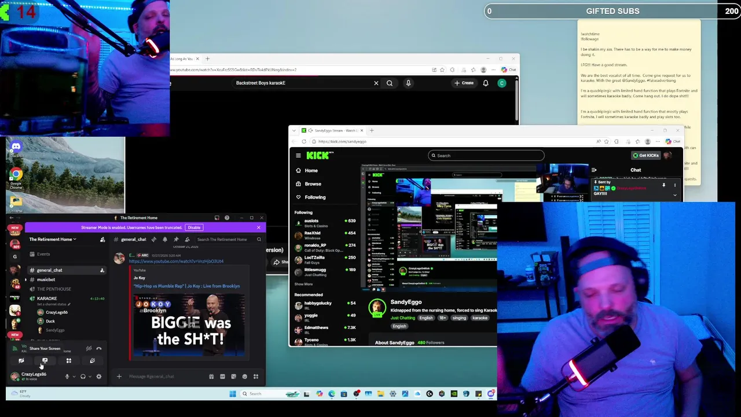Viewport: 741px width, 417px height.
Task: Click Duck in KARAOKE voice list
Action: coord(50,321)
